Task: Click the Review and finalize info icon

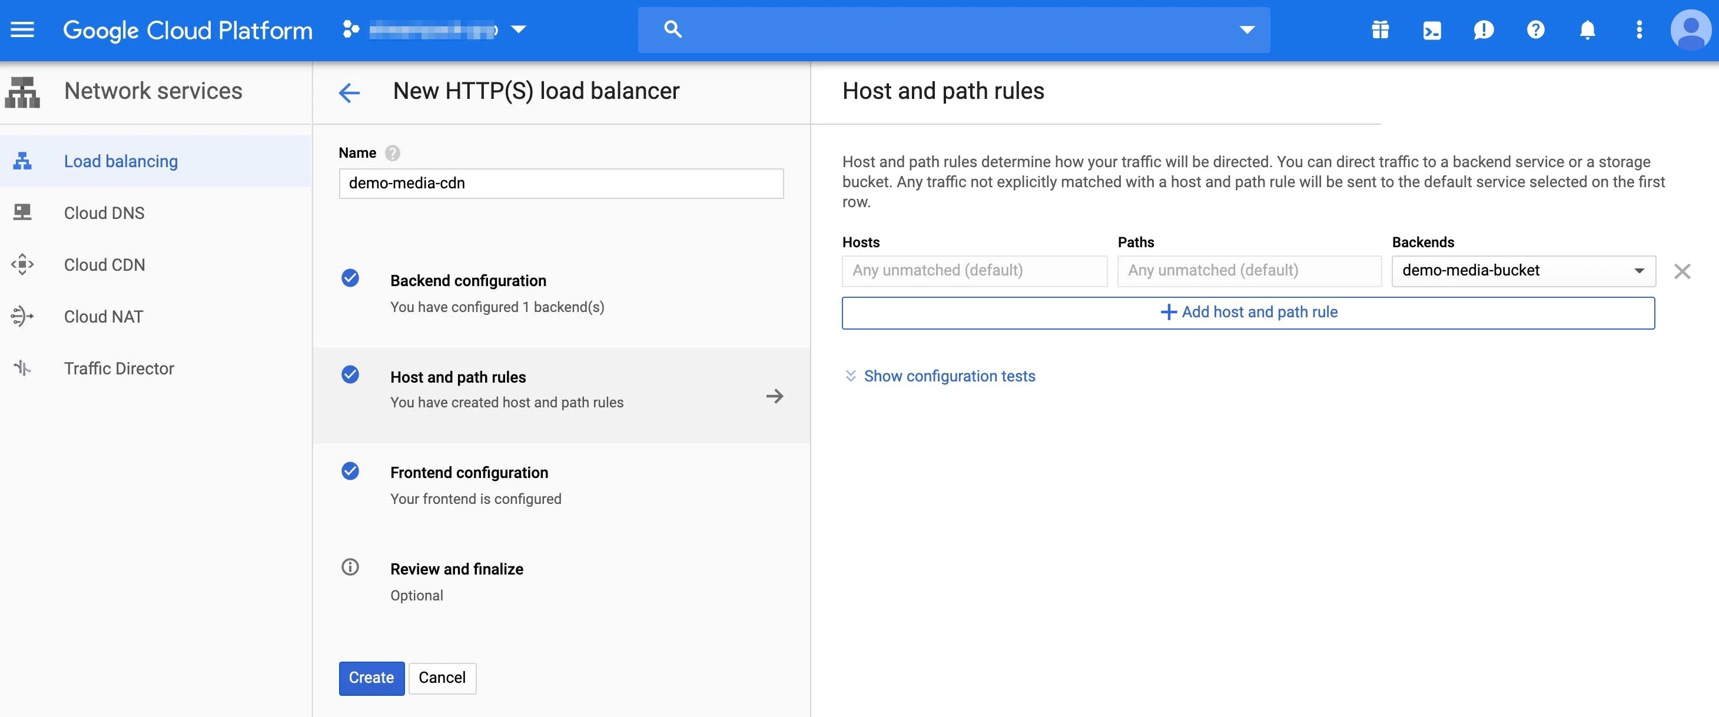Action: [x=350, y=567]
